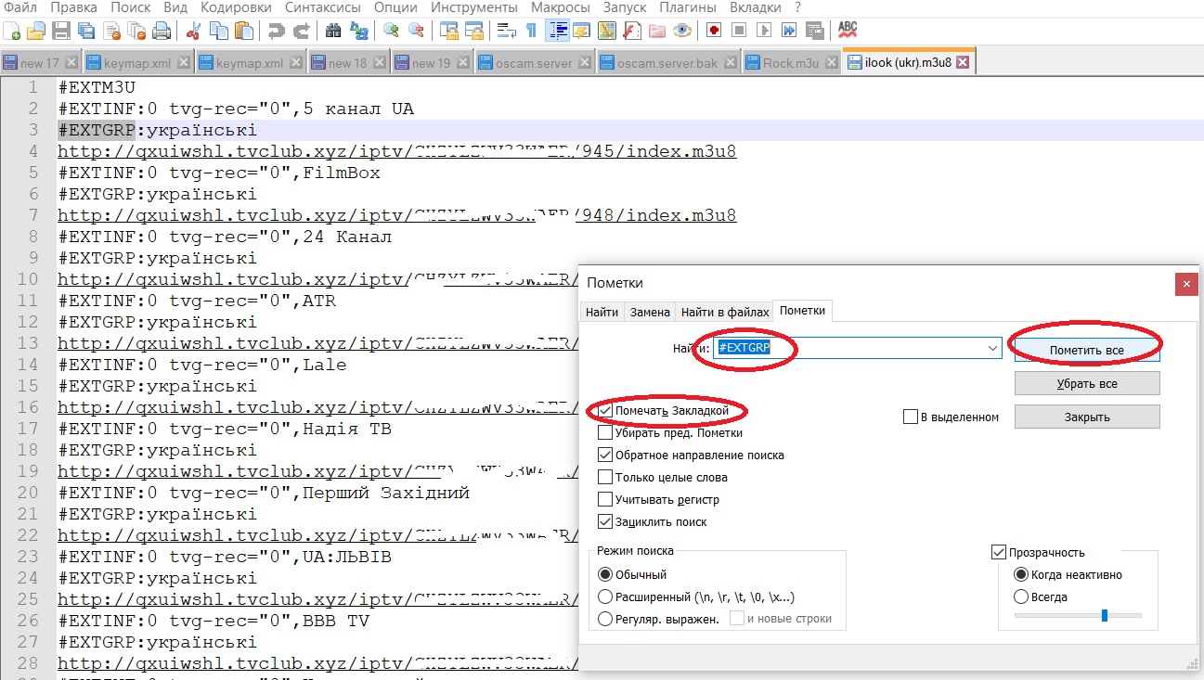Image resolution: width=1204 pixels, height=680 pixels.
Task: Close the ilook (ukr).m3u8 tab
Action: [x=963, y=63]
